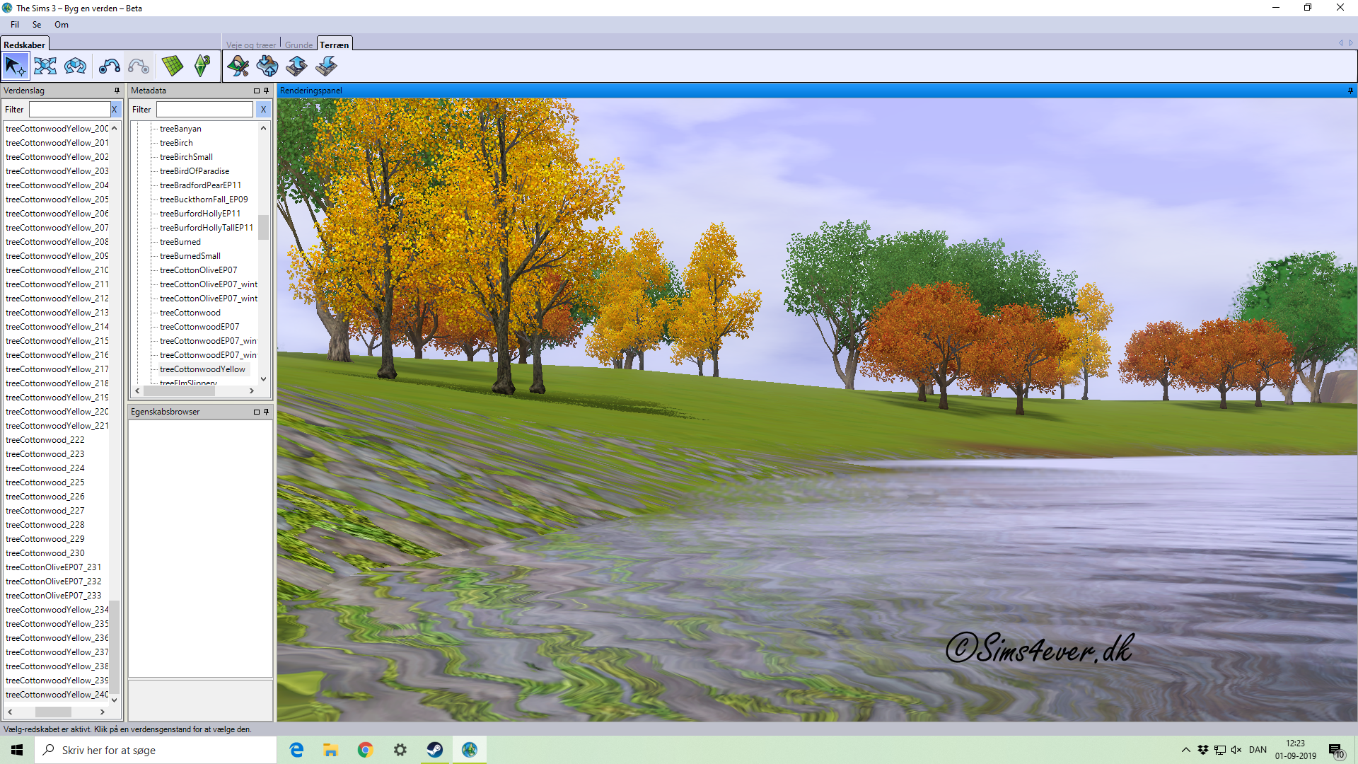Image resolution: width=1358 pixels, height=764 pixels.
Task: Focus the Metadata filter input
Action: 204,110
